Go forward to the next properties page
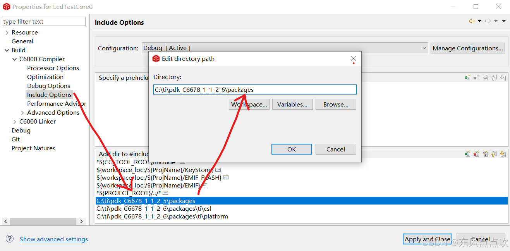This screenshot has height=251, width=510. (488, 21)
